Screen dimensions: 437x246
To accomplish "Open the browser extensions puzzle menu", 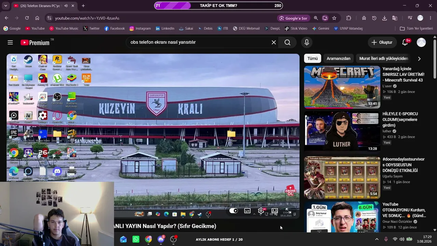I will click(349, 18).
